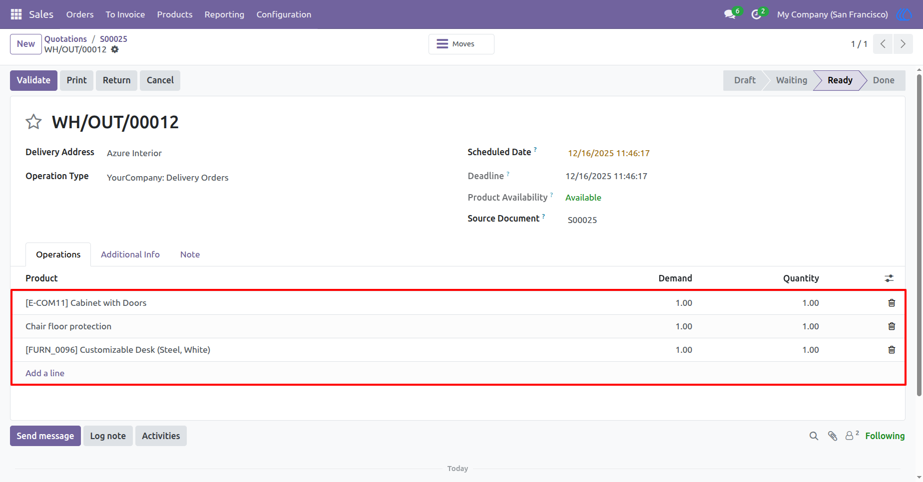Set status to Done in the statusbar
The height and width of the screenshot is (482, 923).
883,80
